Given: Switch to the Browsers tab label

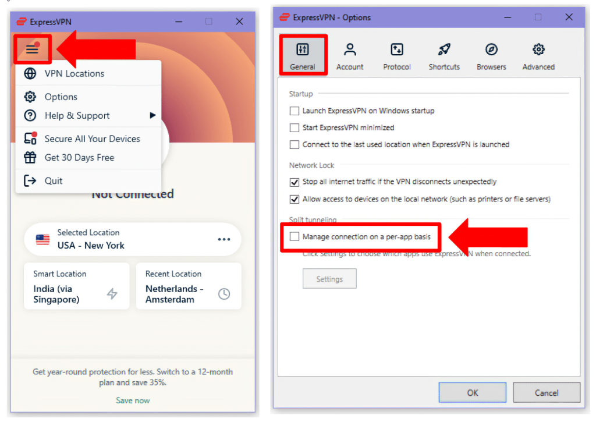Looking at the screenshot, I should coord(491,67).
